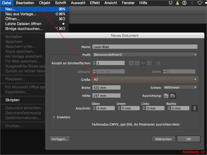Choose Öffnen... menu entry

(x=34, y=19)
